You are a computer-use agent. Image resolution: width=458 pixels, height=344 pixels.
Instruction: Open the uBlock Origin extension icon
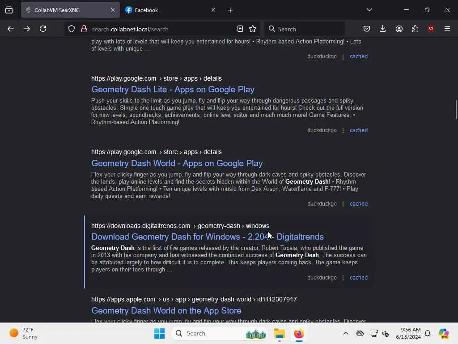click(x=431, y=29)
